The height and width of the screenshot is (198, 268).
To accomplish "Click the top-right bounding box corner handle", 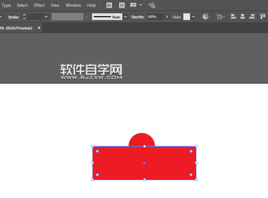I will (x=196, y=146).
